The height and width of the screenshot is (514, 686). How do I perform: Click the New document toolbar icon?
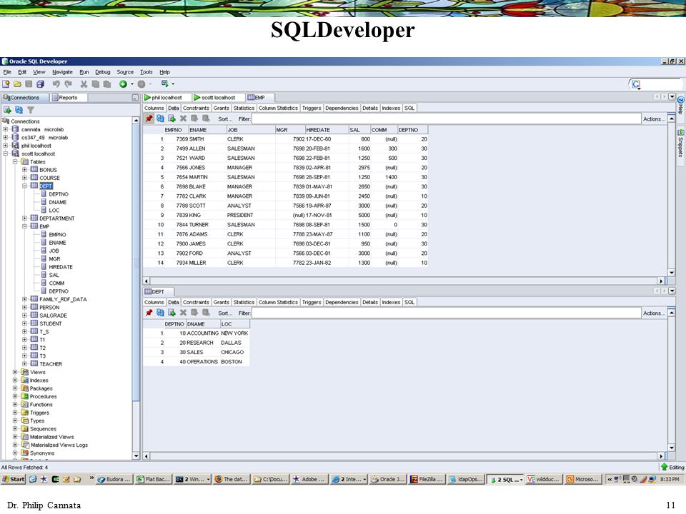[6, 84]
